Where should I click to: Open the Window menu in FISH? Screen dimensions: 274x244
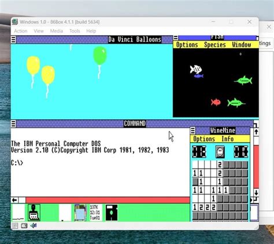[242, 45]
